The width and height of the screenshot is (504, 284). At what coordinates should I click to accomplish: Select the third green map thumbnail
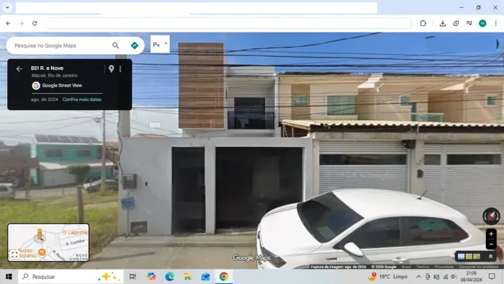477,257
